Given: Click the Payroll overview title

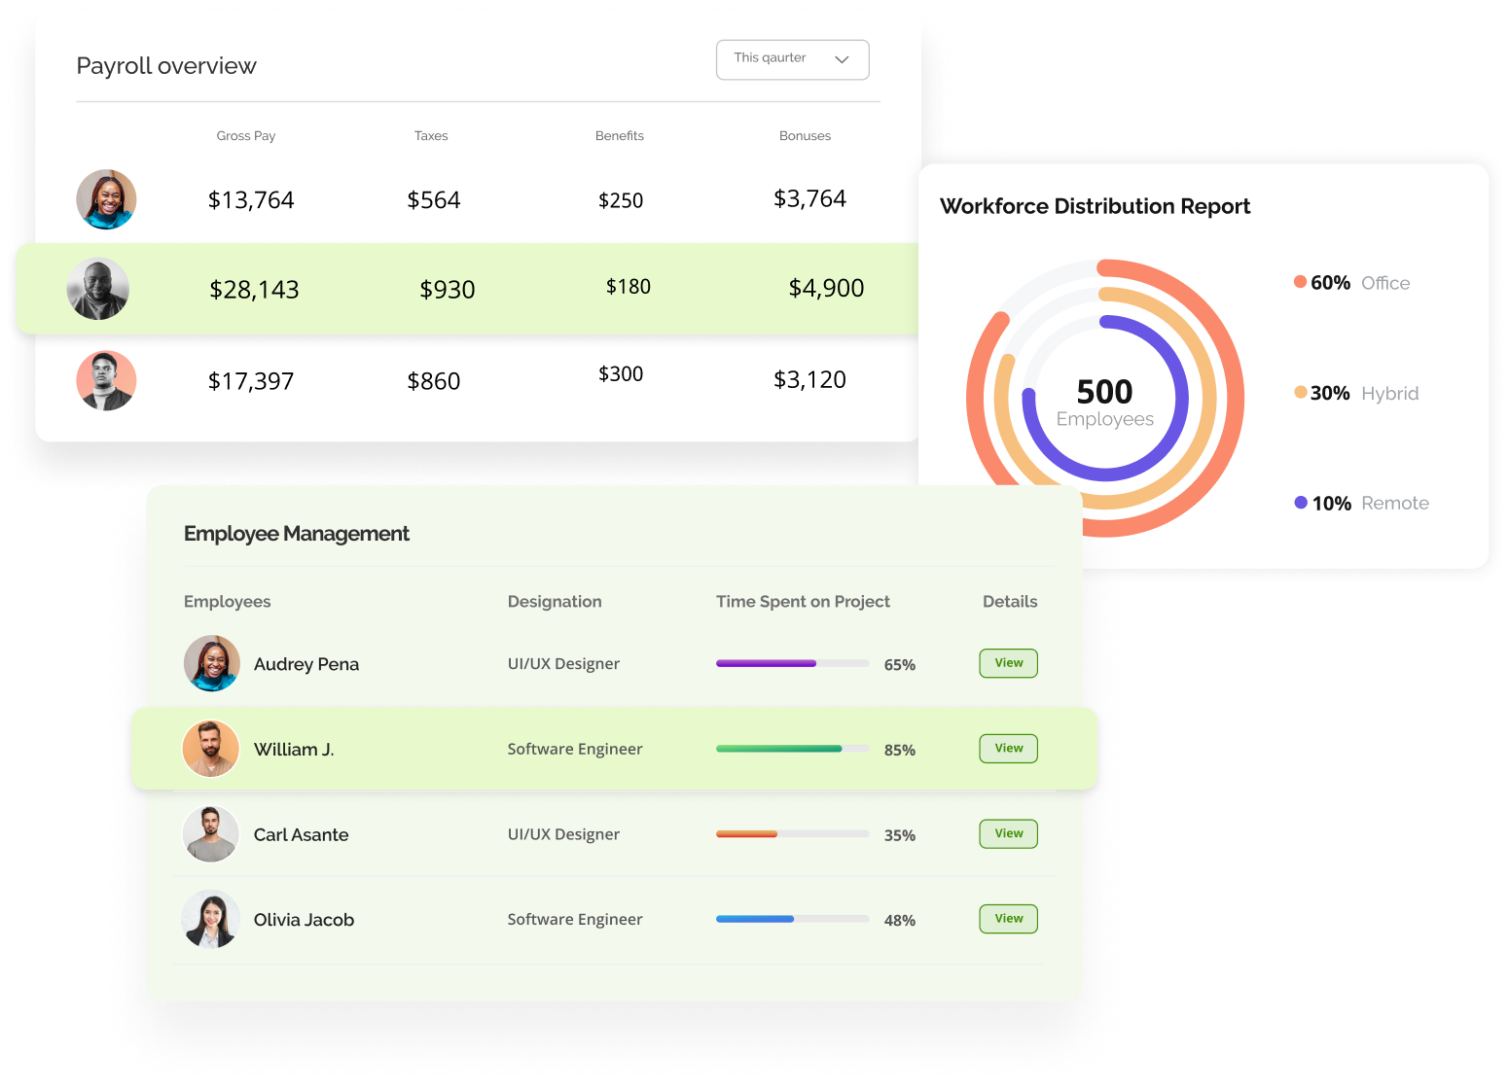Looking at the screenshot, I should click(x=166, y=66).
